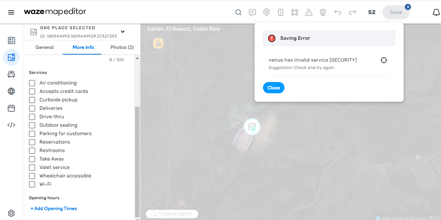Click the trash delete icon

tap(323, 12)
